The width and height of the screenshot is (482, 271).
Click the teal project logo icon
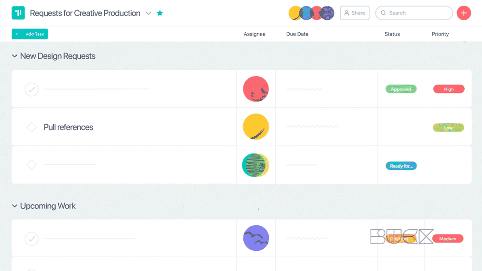[18, 13]
